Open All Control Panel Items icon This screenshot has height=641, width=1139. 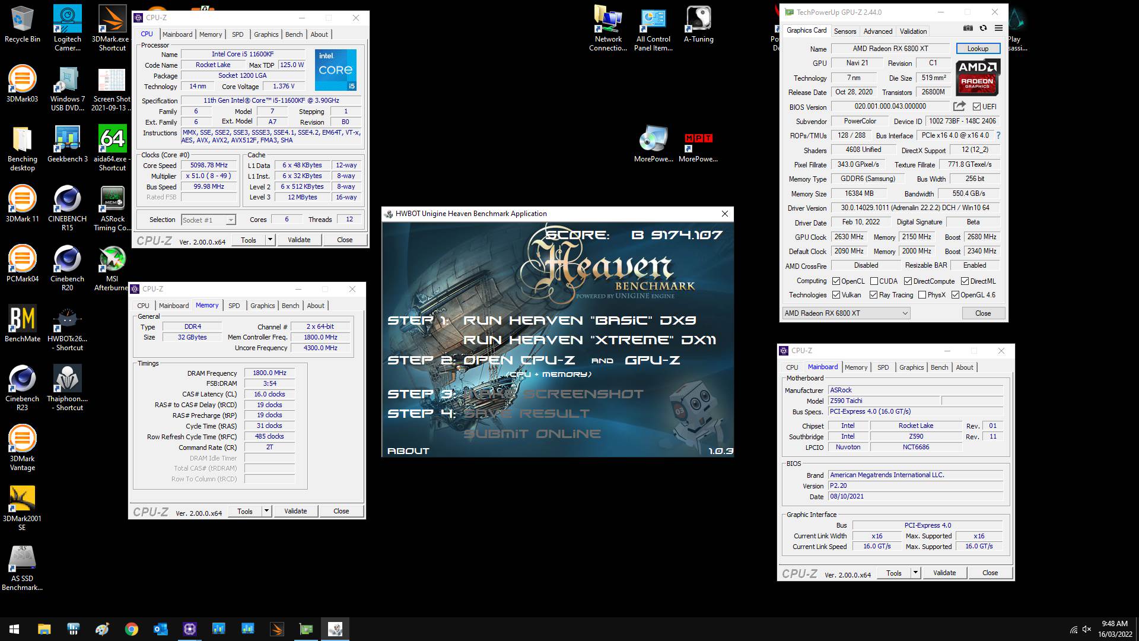point(653,28)
